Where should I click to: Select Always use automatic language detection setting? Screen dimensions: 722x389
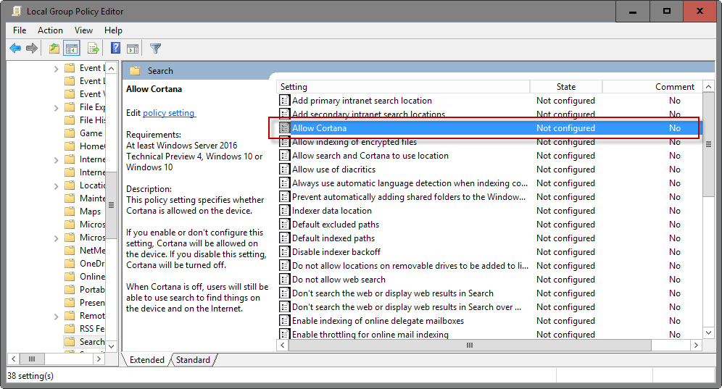[x=410, y=183]
